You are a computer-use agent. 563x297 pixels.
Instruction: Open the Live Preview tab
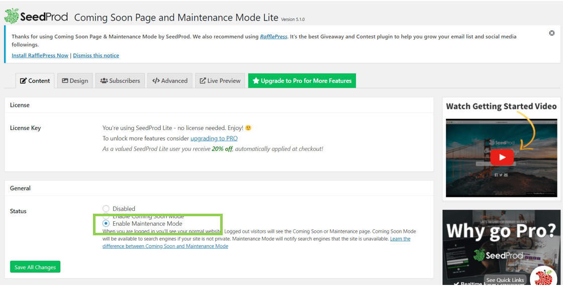point(220,81)
